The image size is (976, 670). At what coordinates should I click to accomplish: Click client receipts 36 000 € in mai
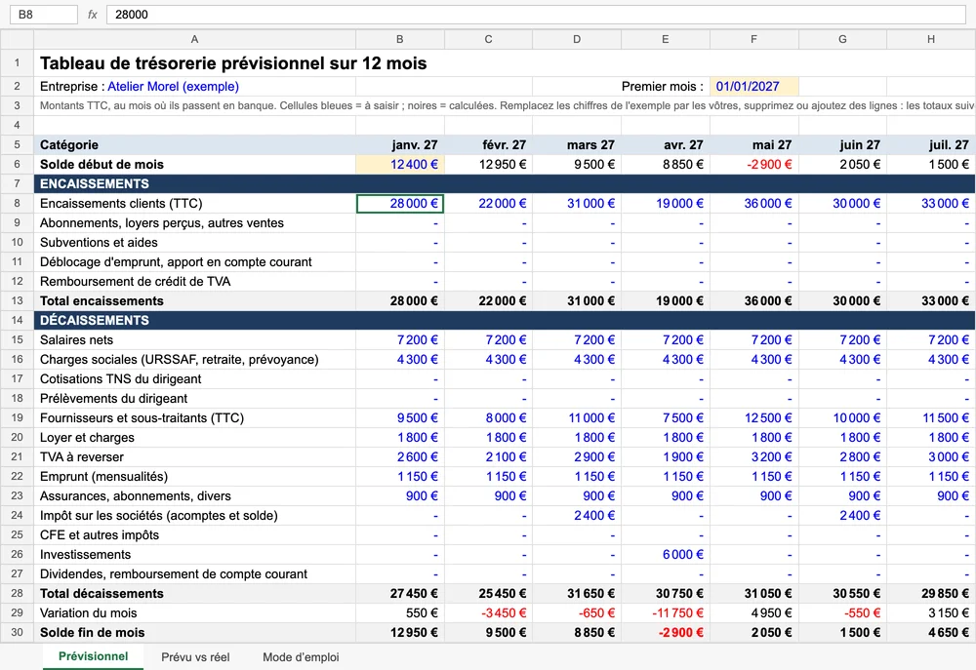(x=753, y=204)
